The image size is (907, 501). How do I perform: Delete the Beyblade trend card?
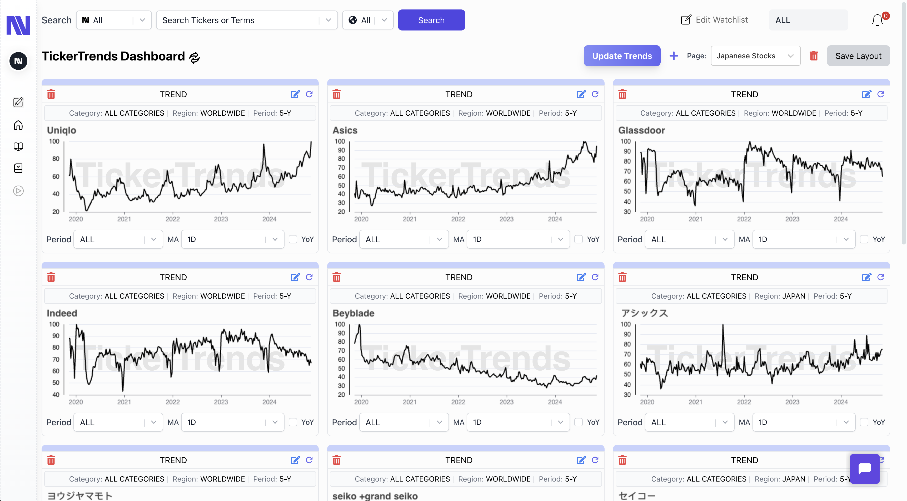pos(337,277)
